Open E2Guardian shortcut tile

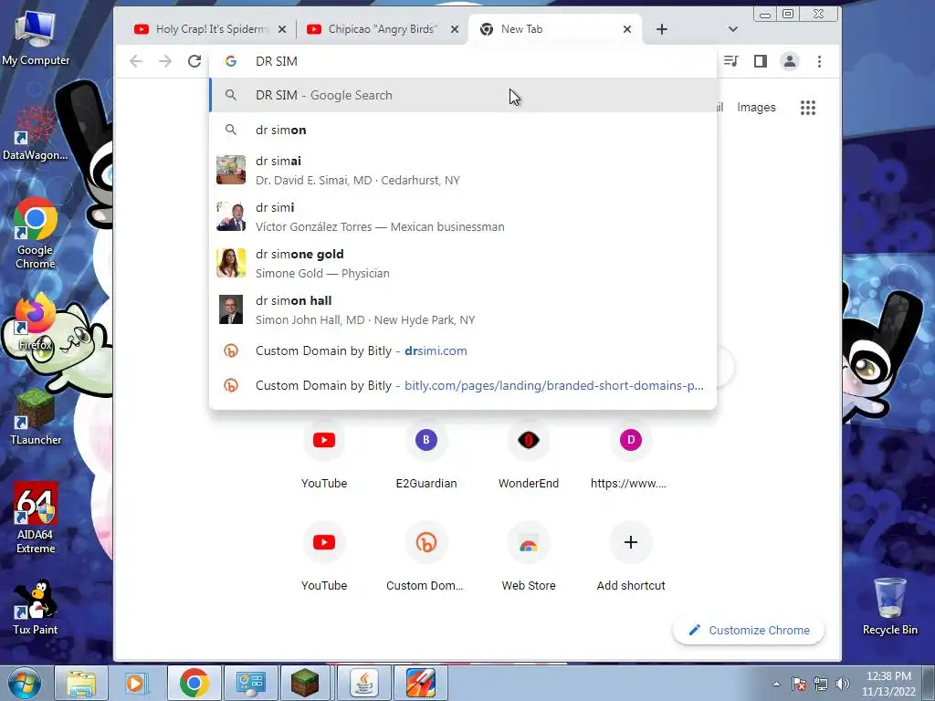(426, 456)
